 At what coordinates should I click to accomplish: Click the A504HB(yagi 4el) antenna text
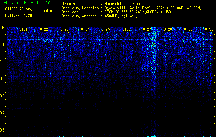121,16
